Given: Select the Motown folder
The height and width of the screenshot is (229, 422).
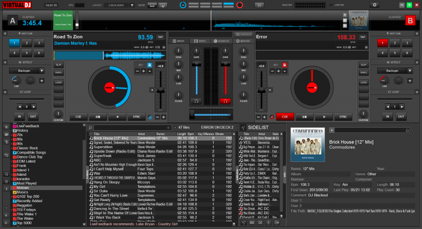Looking at the screenshot, I should point(46,188).
